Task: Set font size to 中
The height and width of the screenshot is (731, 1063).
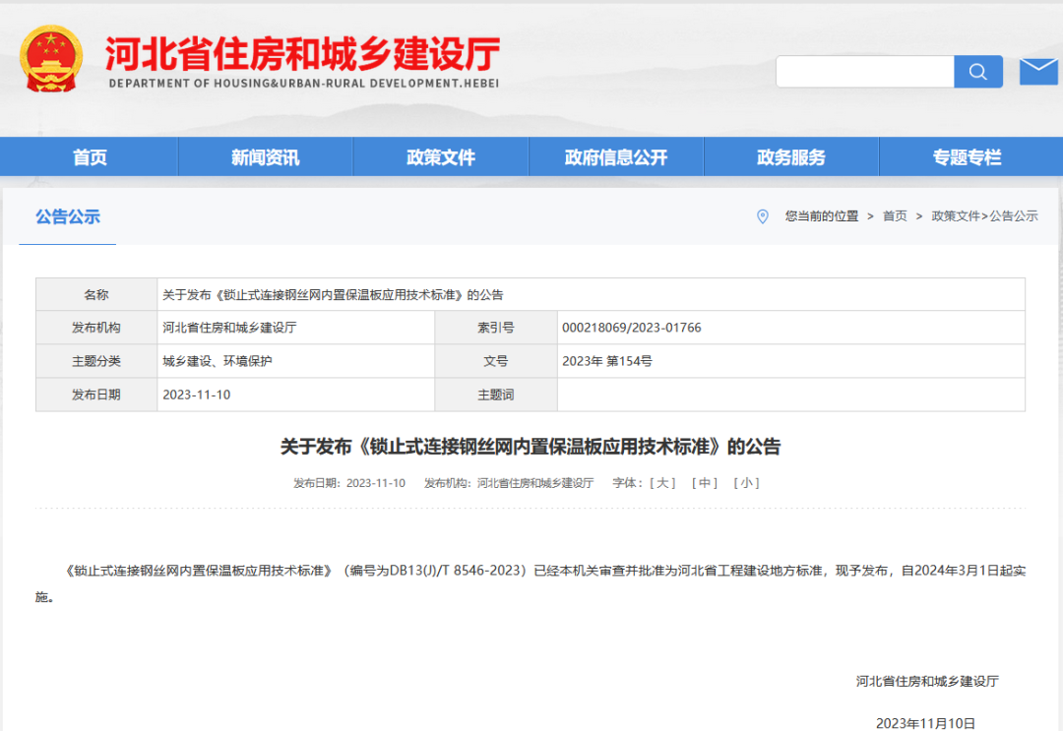Action: 704,483
